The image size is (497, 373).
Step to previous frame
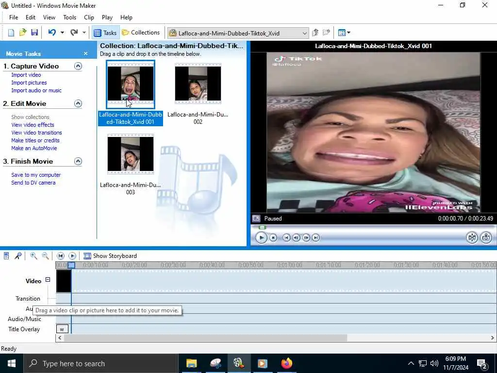click(x=297, y=237)
